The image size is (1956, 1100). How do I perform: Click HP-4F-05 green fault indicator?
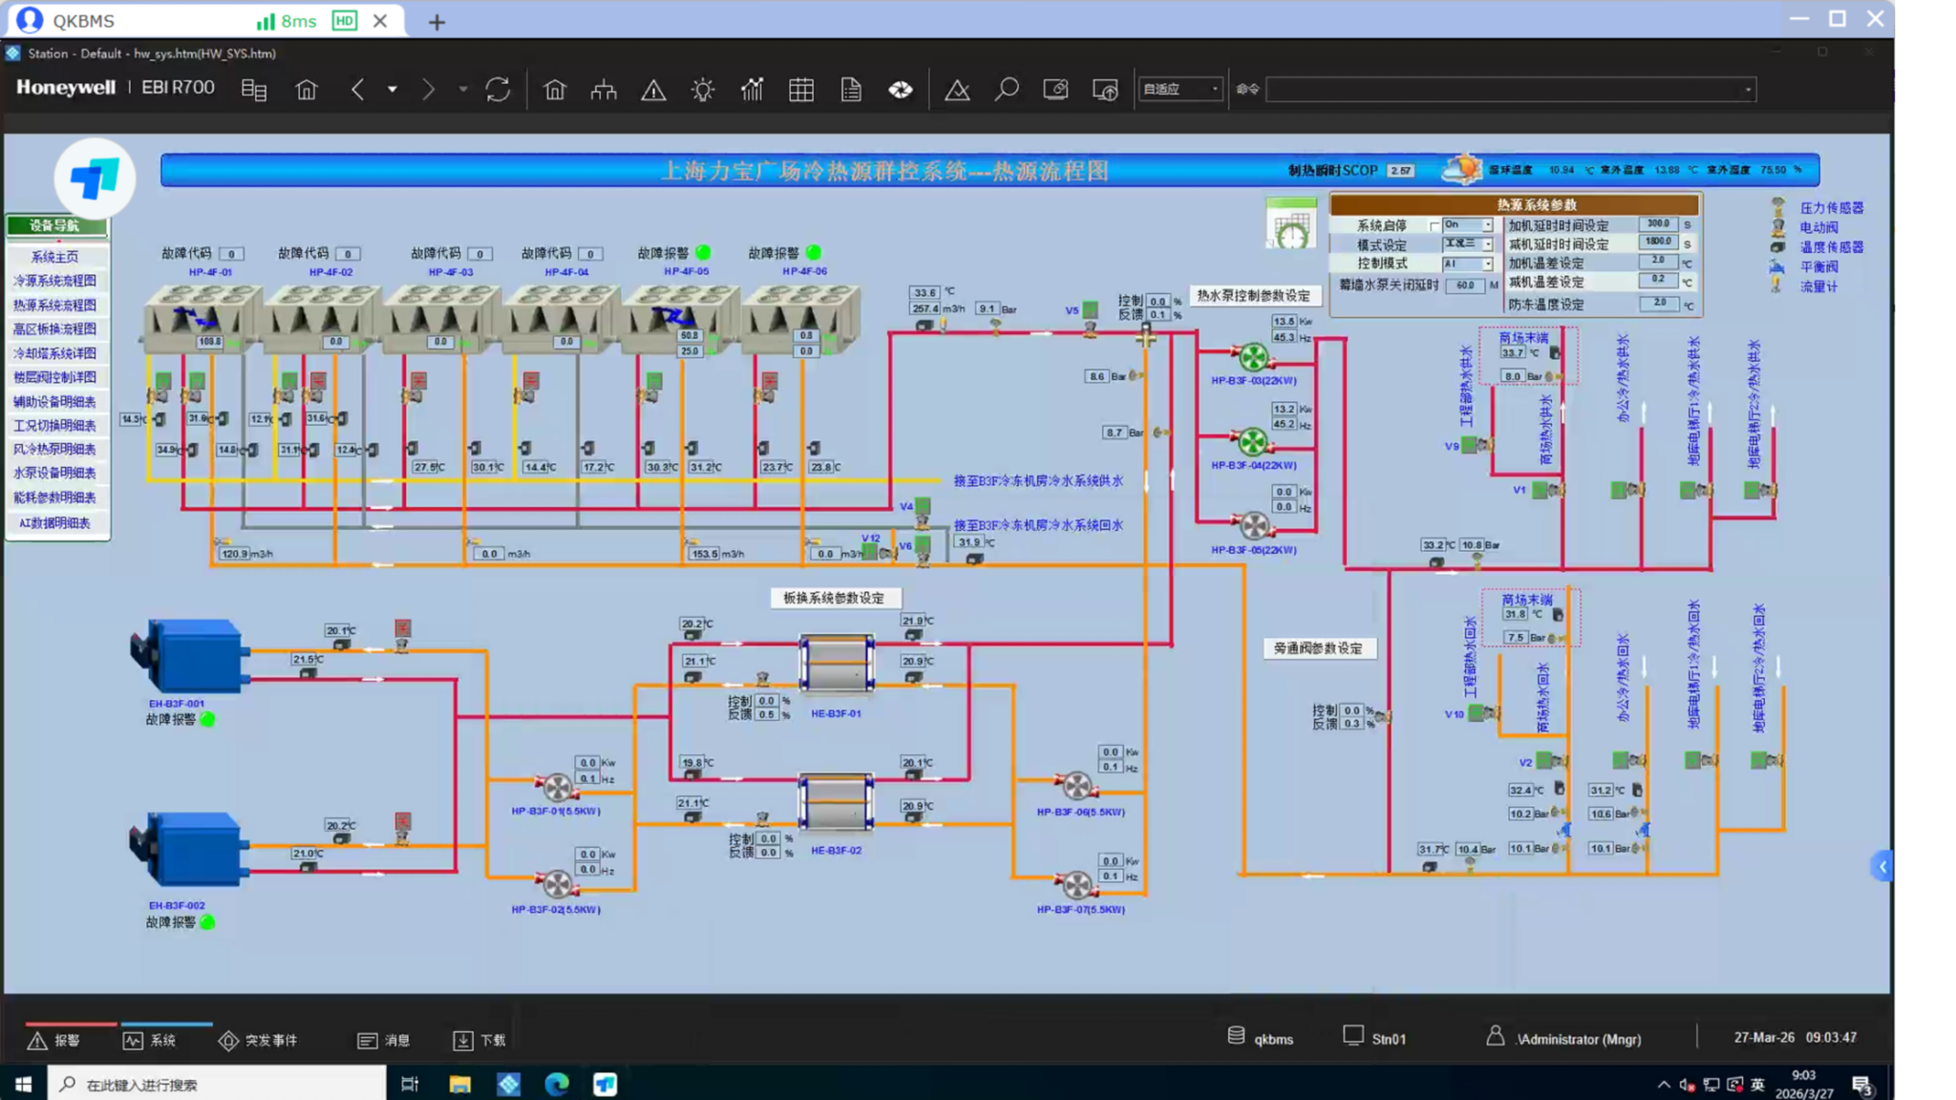coord(703,253)
